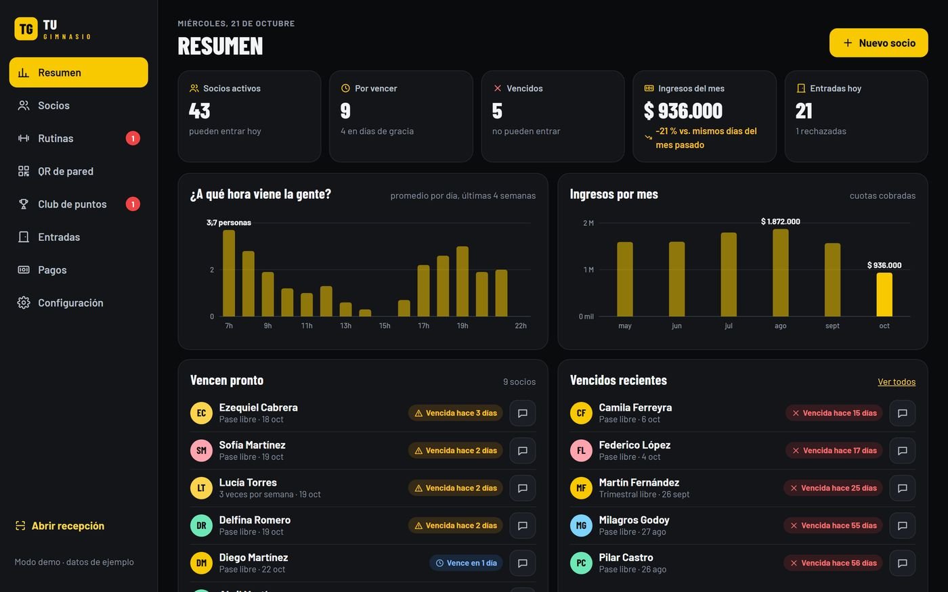The height and width of the screenshot is (592, 948).
Task: Open message for Pilar Castro
Action: pyautogui.click(x=903, y=563)
